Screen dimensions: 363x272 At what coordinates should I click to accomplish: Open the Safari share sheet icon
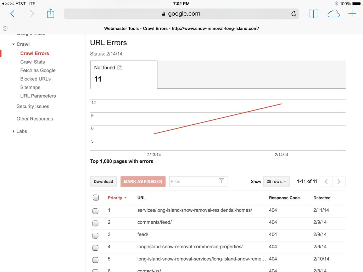coord(50,13)
